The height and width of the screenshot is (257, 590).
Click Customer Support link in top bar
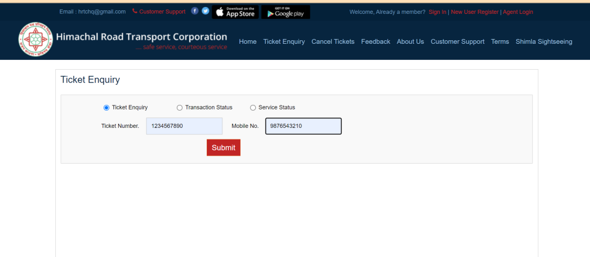(162, 12)
